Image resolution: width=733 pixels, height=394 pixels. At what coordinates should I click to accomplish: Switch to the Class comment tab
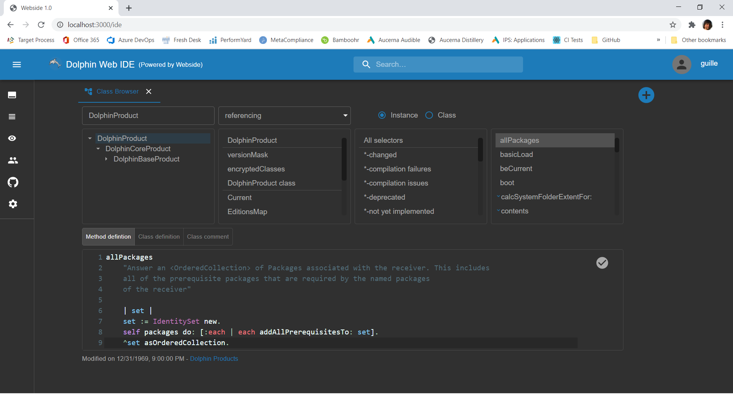tap(208, 236)
